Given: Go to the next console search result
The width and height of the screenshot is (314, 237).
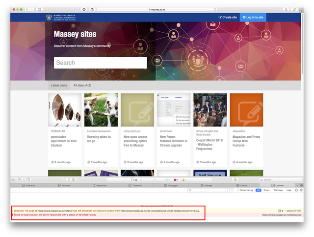Looking at the screenshot, I should coord(232,190).
